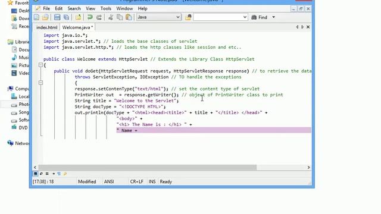Viewport: 381px width, 214px height.
Task: Open the Edit menu
Action: 58,8
